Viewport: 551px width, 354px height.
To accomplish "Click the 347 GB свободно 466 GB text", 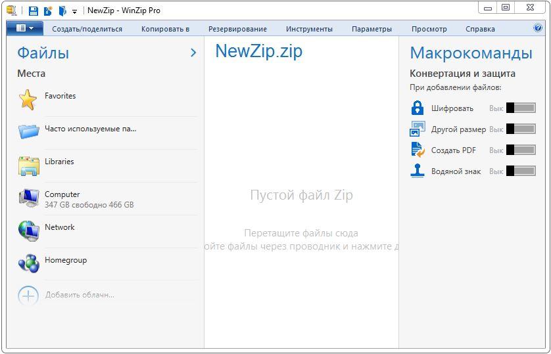I will 89,204.
